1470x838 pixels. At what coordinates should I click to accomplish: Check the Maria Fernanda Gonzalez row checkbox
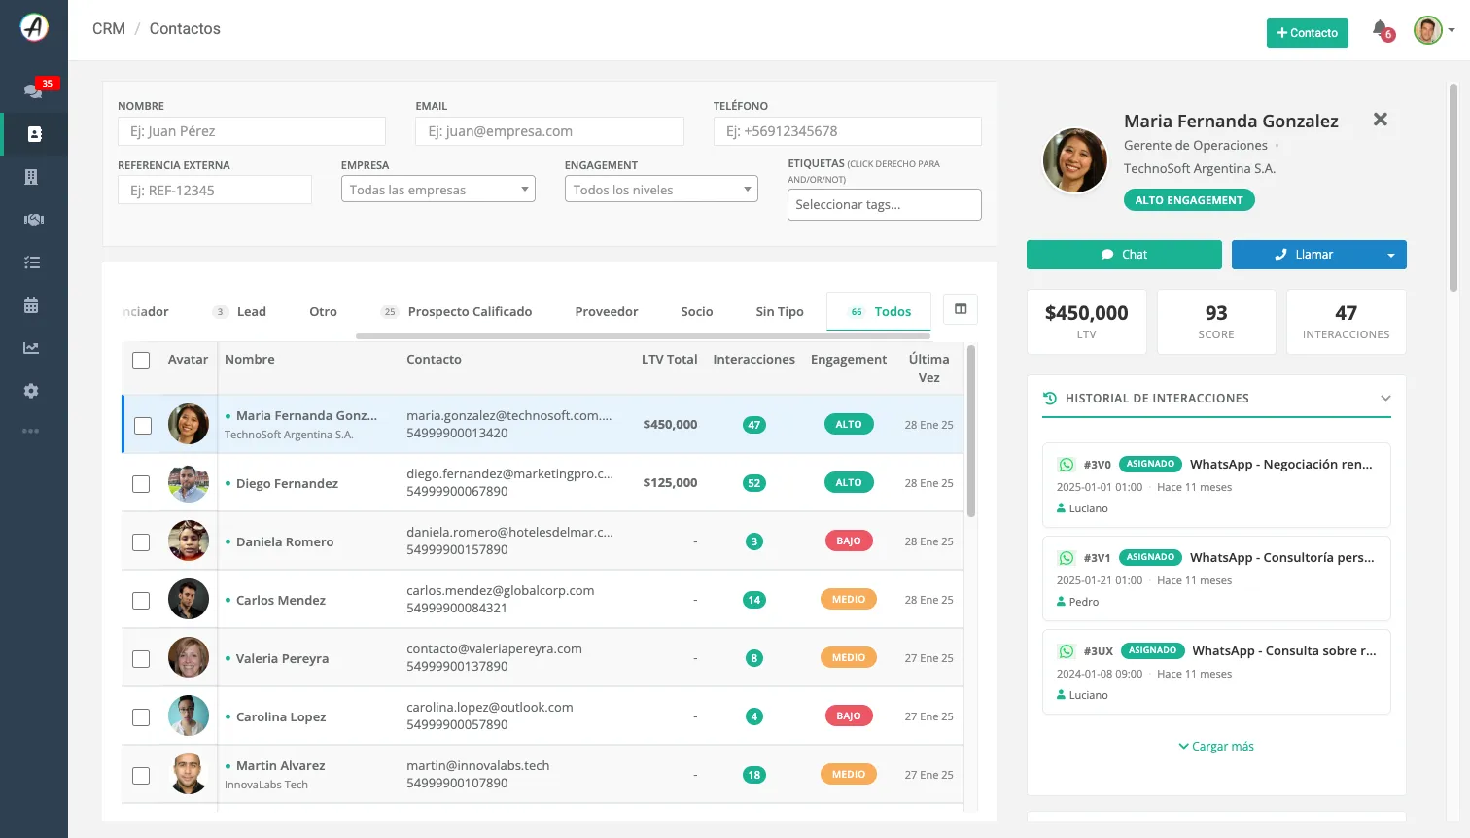coord(143,426)
